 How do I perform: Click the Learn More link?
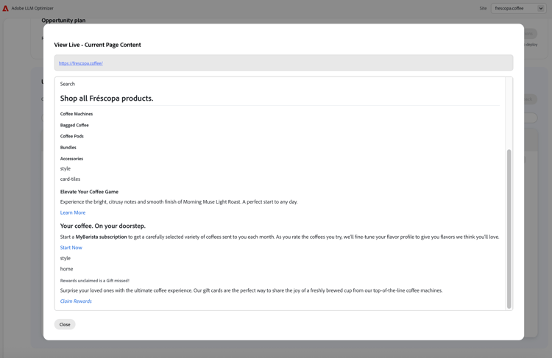pyautogui.click(x=73, y=212)
